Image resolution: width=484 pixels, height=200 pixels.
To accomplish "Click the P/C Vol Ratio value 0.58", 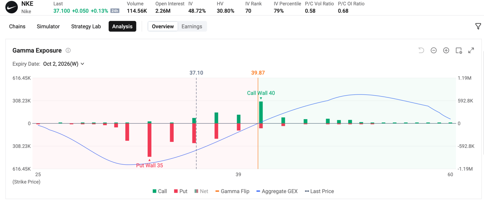I will 310,11.
